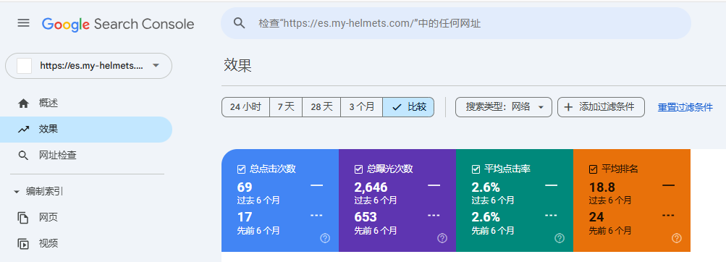The image size is (726, 262).
Task: Click the 重置过滤条件 link
Action: (x=685, y=107)
